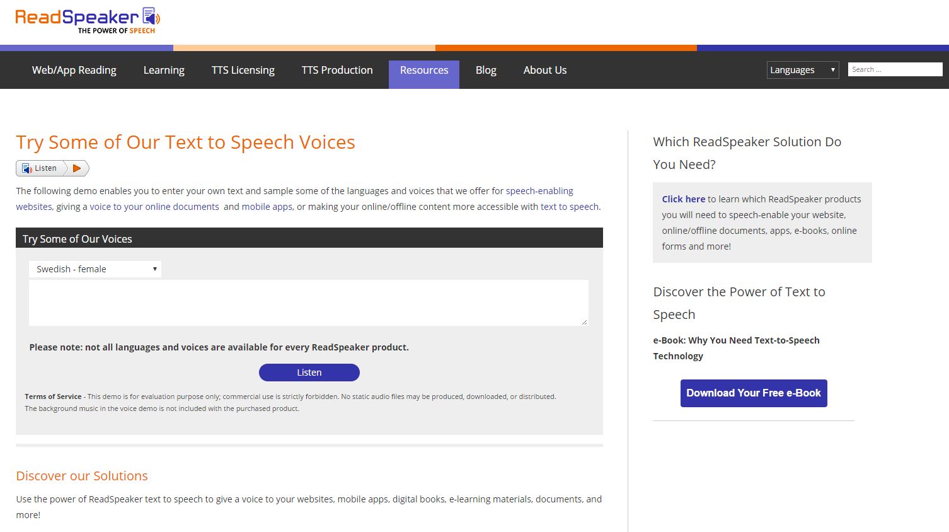Follow the 'Click here' link

[683, 199]
